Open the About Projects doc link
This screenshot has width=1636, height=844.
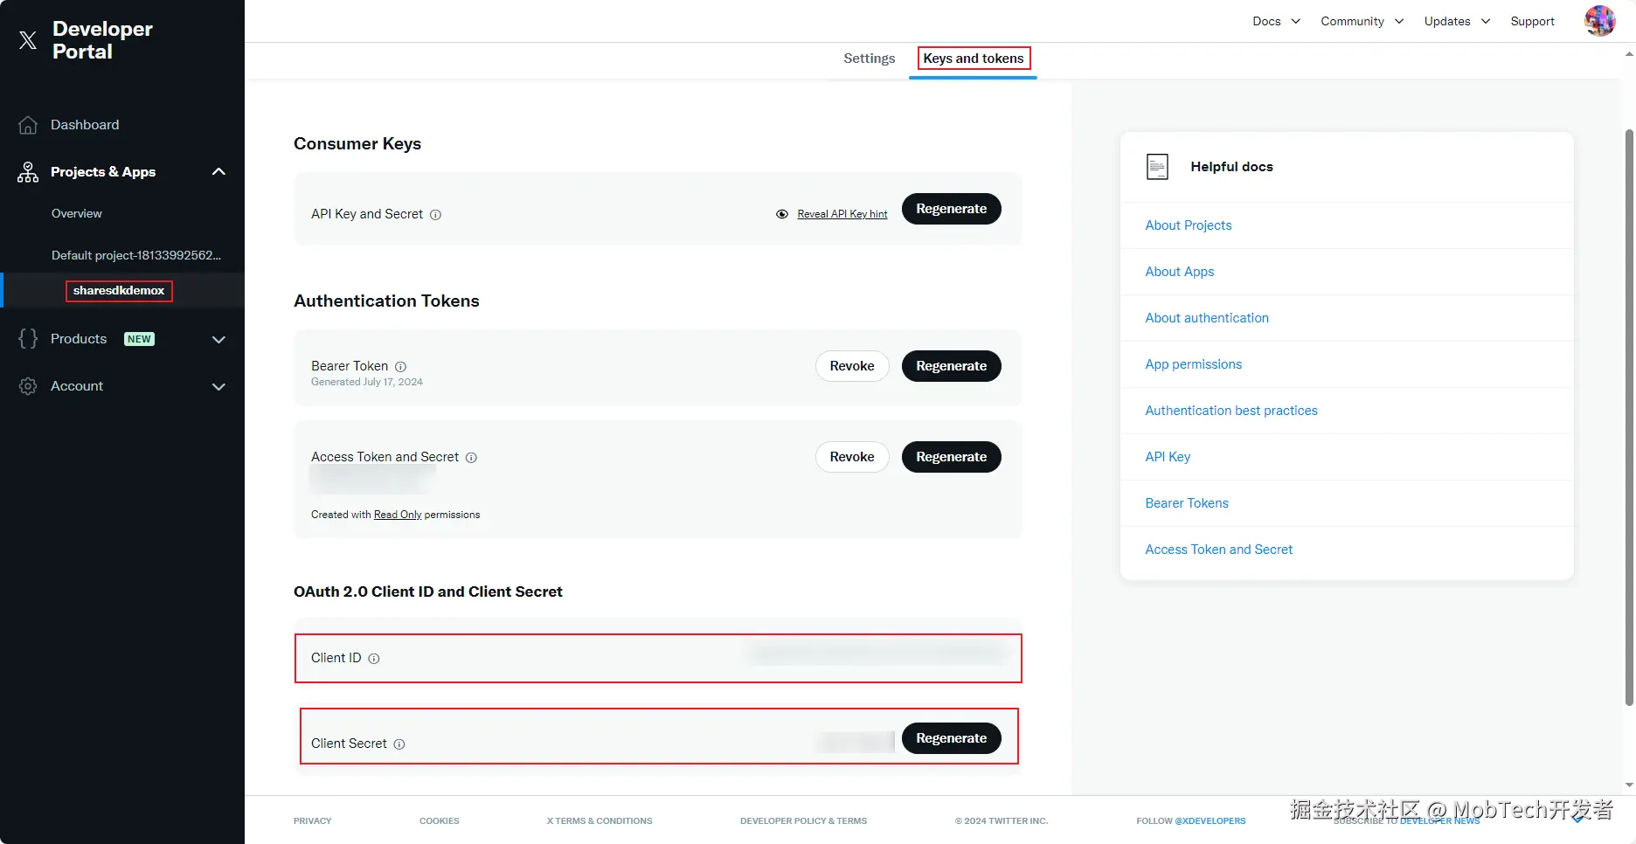(x=1189, y=225)
